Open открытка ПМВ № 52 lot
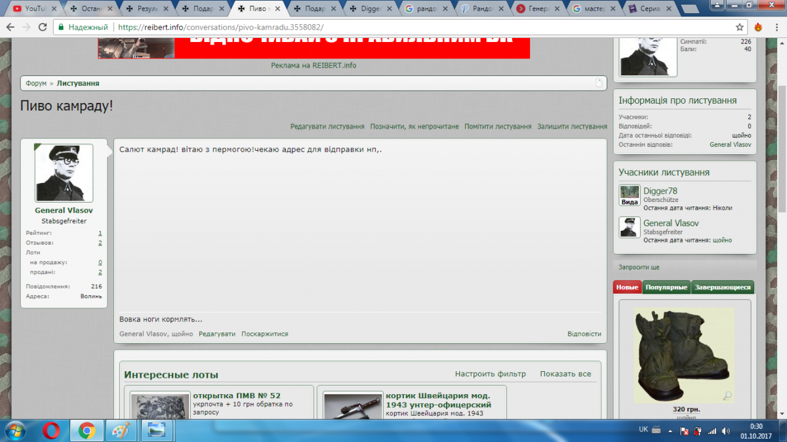Viewport: 787px width, 442px height. point(237,395)
